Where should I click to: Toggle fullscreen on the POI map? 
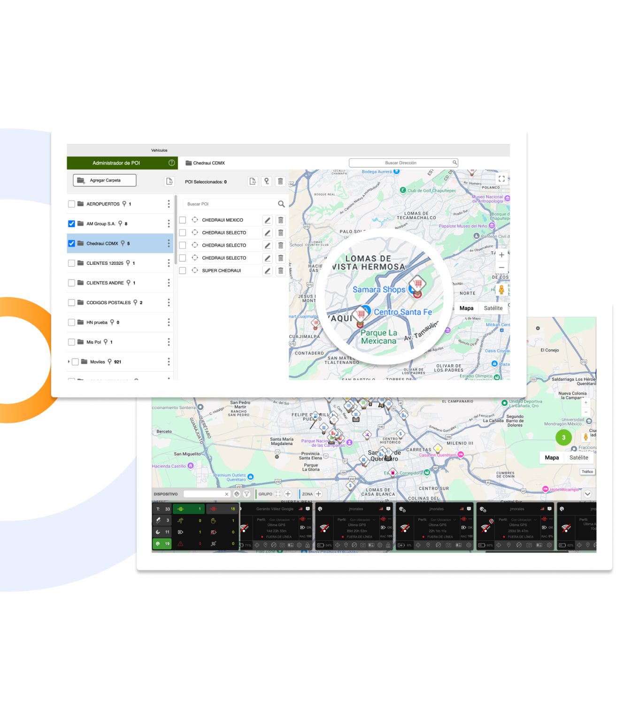501,178
